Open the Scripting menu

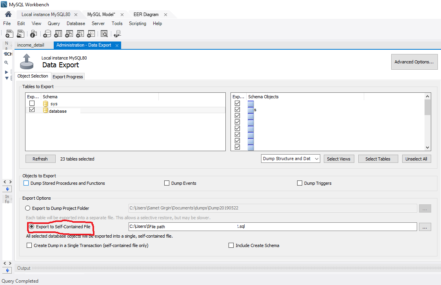(x=138, y=23)
